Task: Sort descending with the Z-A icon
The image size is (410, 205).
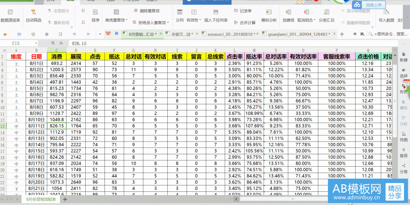Action: [x=83, y=22]
